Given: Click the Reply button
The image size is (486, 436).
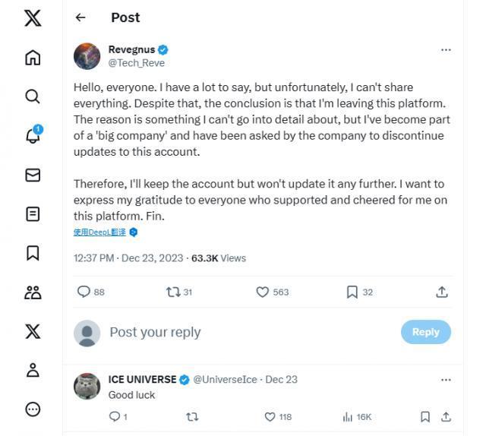Looking at the screenshot, I should [x=425, y=332].
